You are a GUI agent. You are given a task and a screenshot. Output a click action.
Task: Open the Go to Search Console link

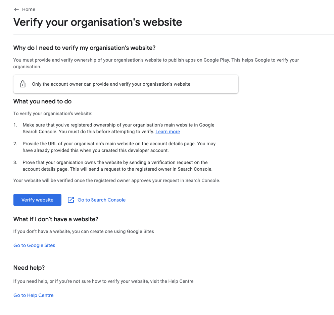101,200
